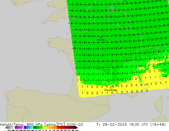Click the '18:00 UTC' time text

(x=139, y=125)
